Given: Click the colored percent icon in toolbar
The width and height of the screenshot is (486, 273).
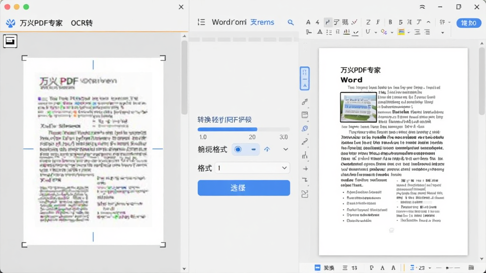Looking at the screenshot, I should point(383,32).
